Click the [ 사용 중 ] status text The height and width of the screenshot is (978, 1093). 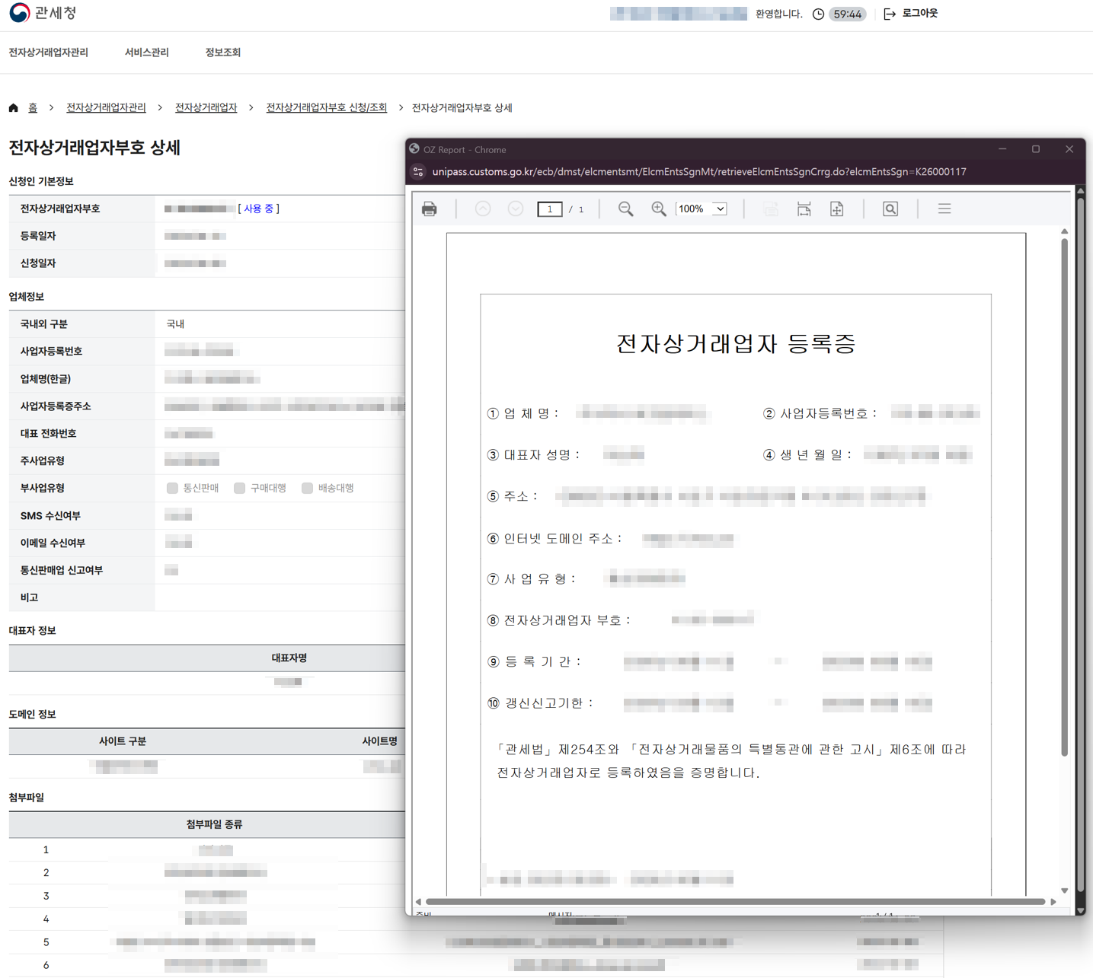259,209
